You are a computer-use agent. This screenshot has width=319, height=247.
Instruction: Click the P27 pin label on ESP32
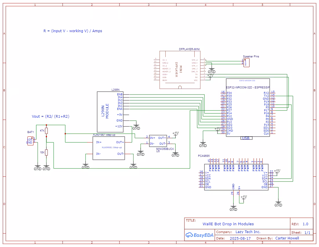(229, 110)
